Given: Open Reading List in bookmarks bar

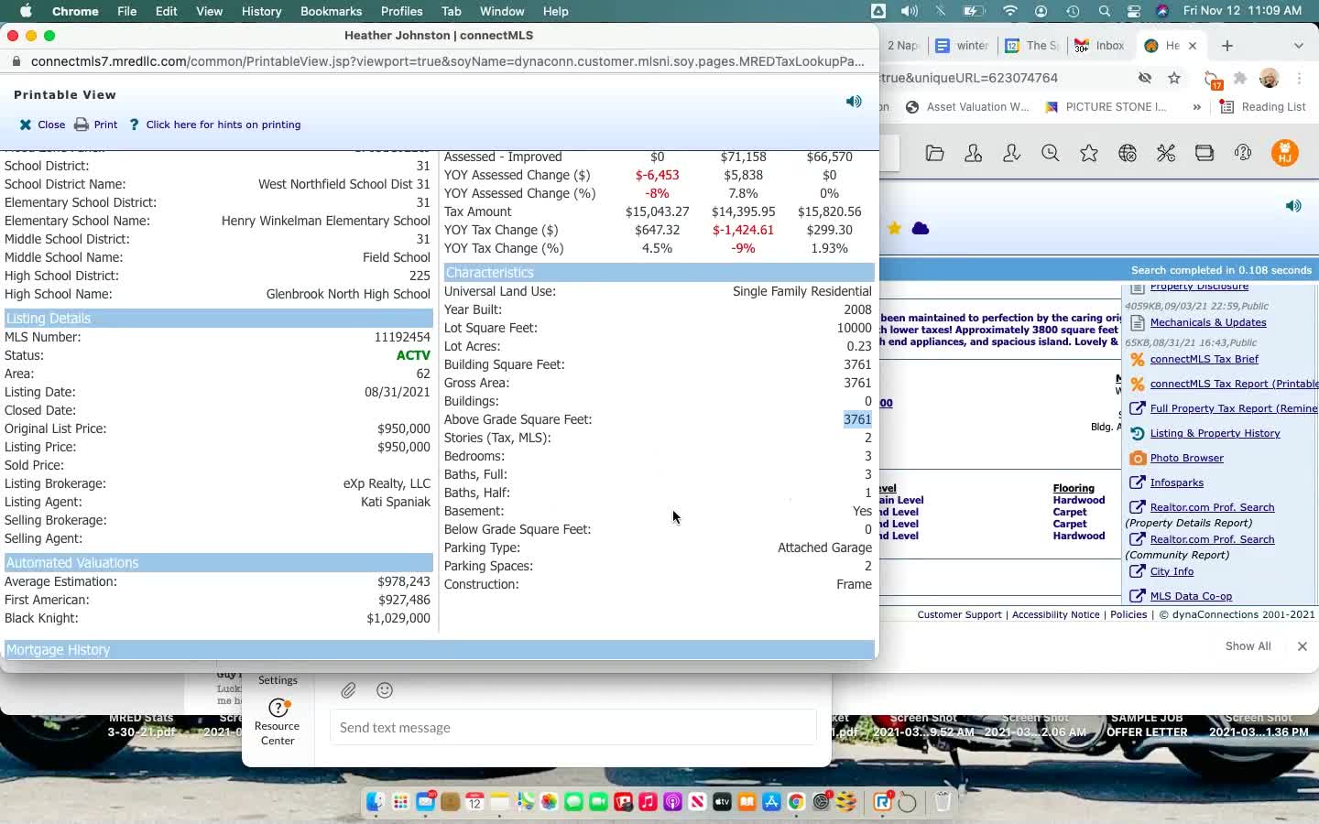Looking at the screenshot, I should coord(1263,107).
